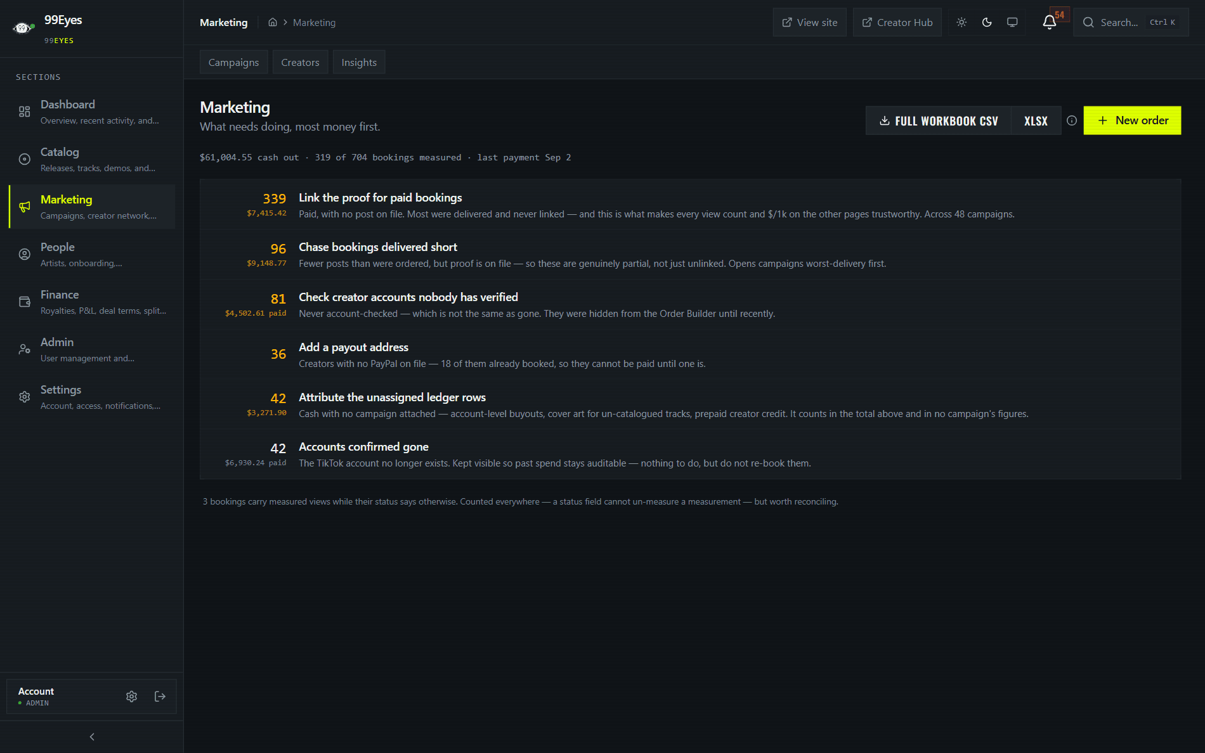Open the Insights tab
The height and width of the screenshot is (753, 1205).
tap(359, 62)
